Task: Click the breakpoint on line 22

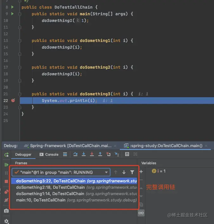Action: coord(13,100)
